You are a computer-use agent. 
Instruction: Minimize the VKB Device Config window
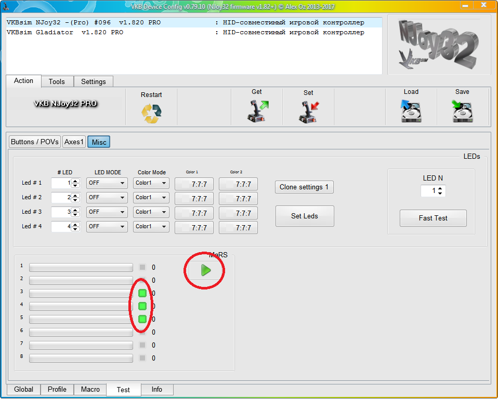(465, 5)
